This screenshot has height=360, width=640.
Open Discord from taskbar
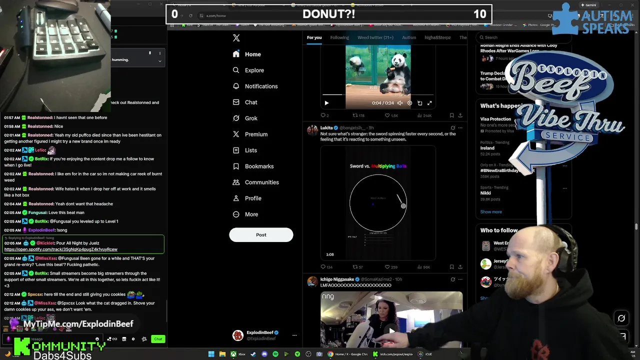[x=264, y=354]
